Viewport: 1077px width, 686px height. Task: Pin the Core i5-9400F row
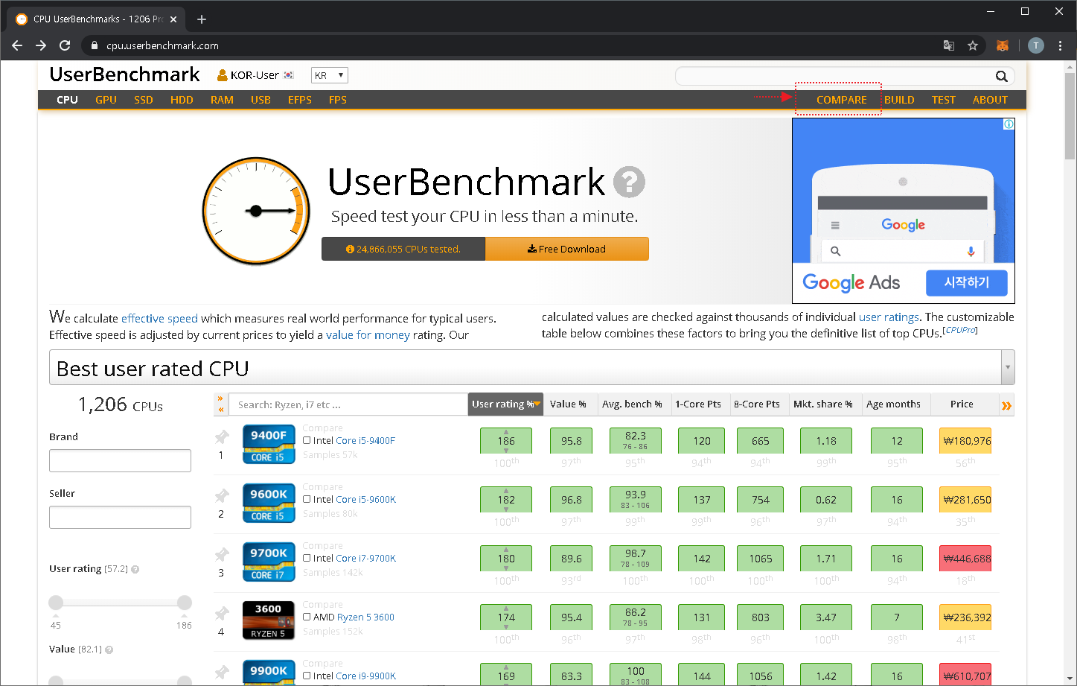click(222, 437)
